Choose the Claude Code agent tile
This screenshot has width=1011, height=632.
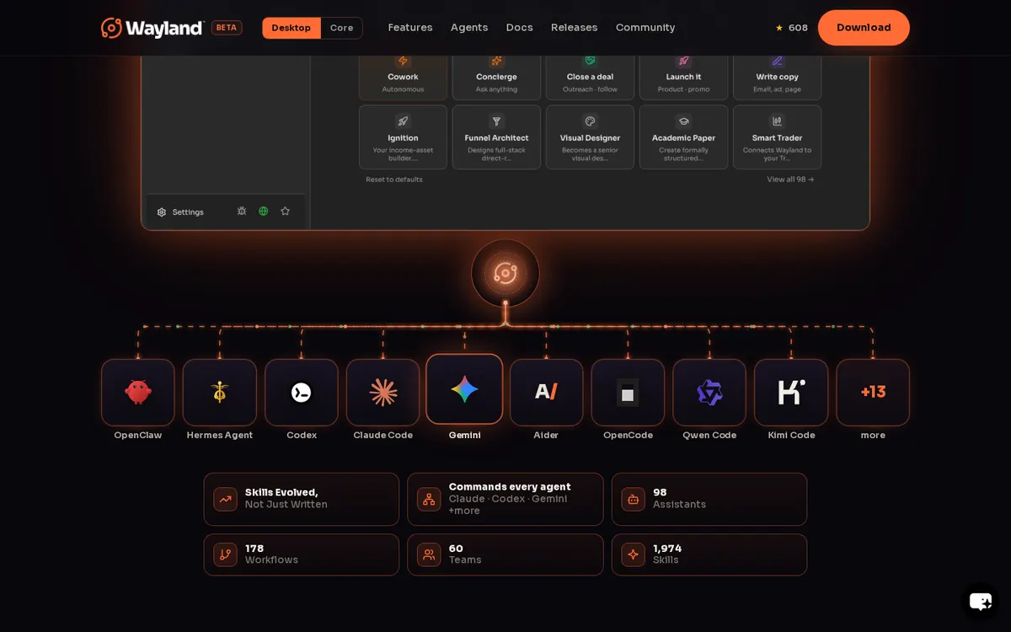click(x=383, y=393)
